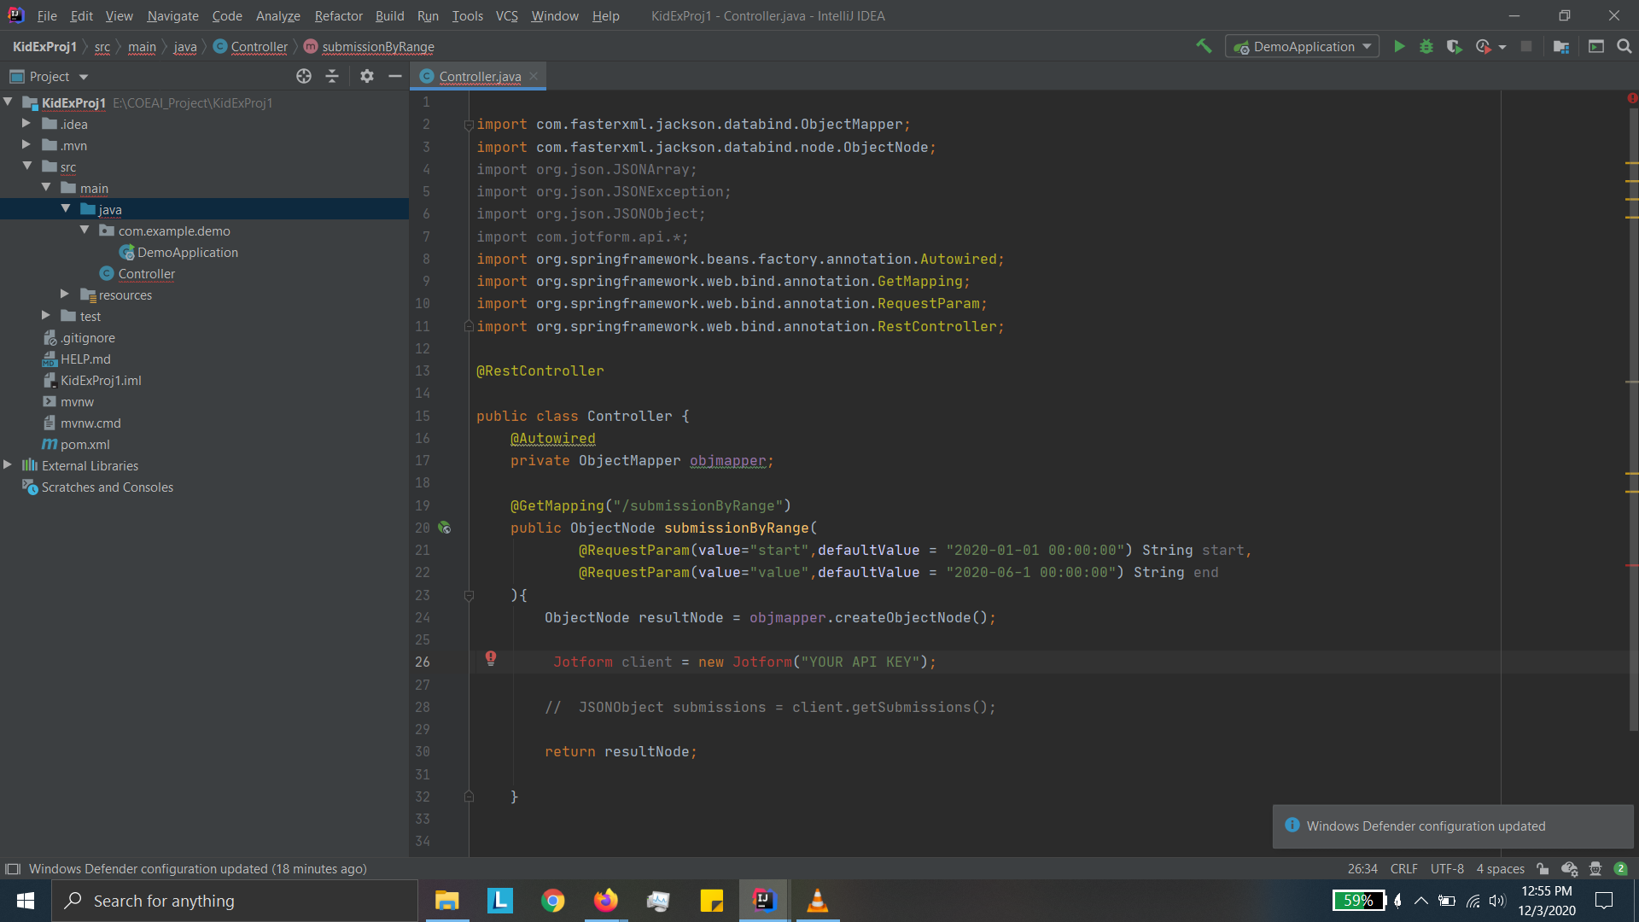Open VLC media player from the taskbar
This screenshot has width=1639, height=922.
click(817, 900)
